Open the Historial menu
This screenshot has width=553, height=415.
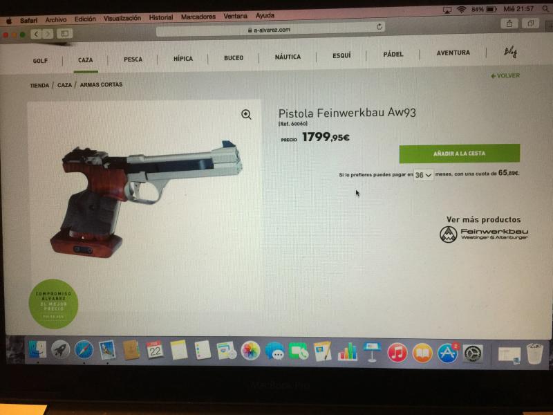point(161,17)
